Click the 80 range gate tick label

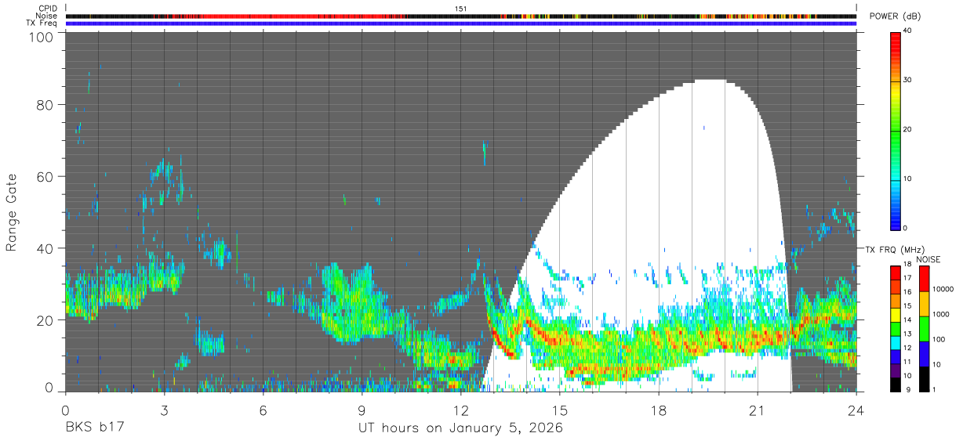(x=45, y=104)
